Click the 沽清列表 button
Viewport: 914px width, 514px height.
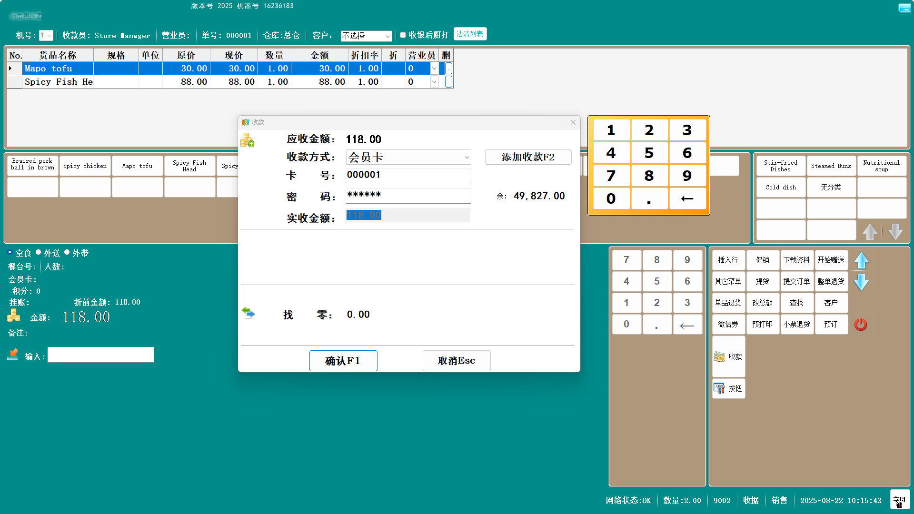tap(470, 34)
